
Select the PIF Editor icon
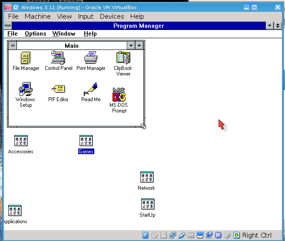coord(58,89)
